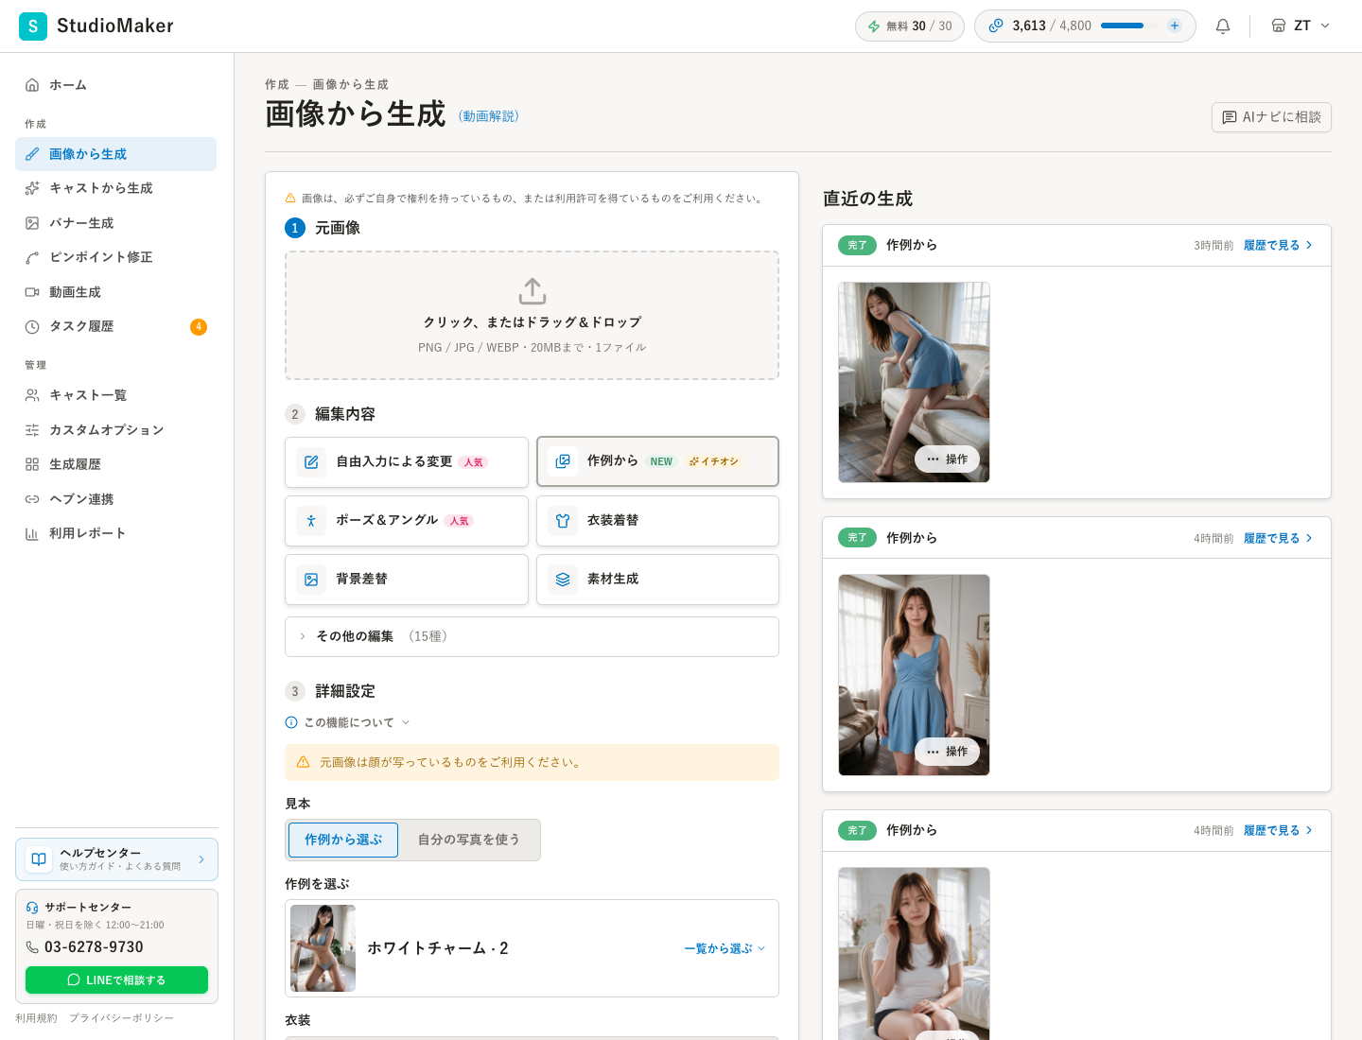The image size is (1362, 1040).
Task: Select ポーズ＆アングル edit option
Action: [407, 521]
